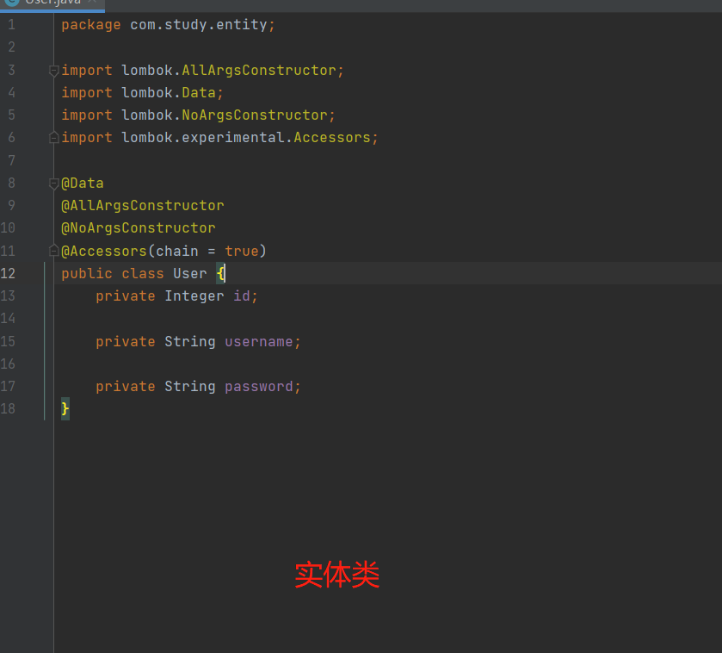
Task: Click the User class name on line 12
Action: (x=190, y=274)
